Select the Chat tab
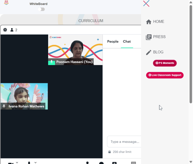The image size is (193, 164). tap(127, 42)
